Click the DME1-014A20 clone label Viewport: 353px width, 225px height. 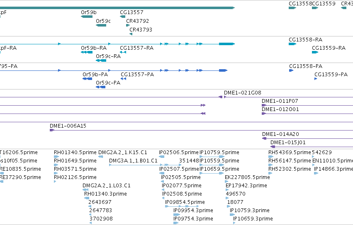point(280,134)
